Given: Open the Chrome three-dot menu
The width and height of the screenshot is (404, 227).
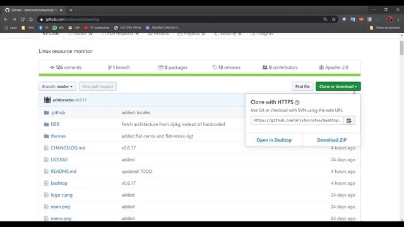Looking at the screenshot, I should (398, 20).
